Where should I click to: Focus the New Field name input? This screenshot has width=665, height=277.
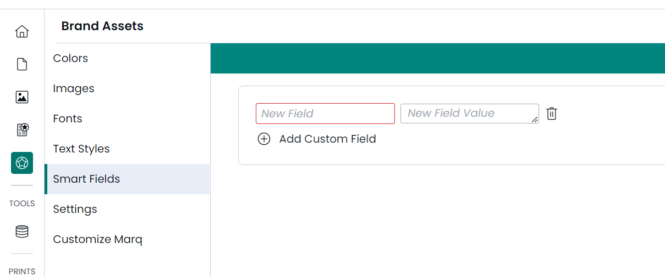coord(325,114)
